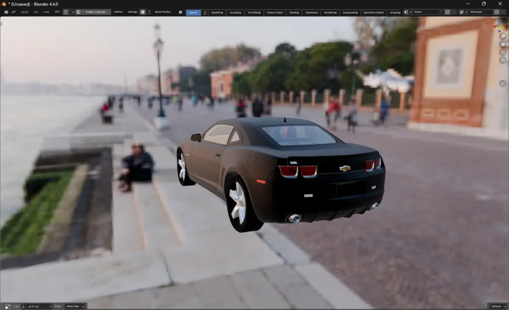
Task: Switch to the Sculpting workspace tab
Action: tap(235, 13)
